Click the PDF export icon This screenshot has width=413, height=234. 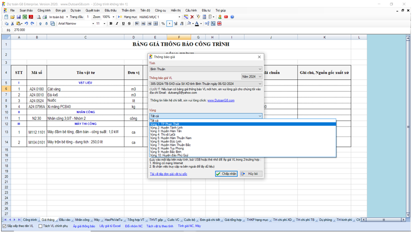point(31,17)
